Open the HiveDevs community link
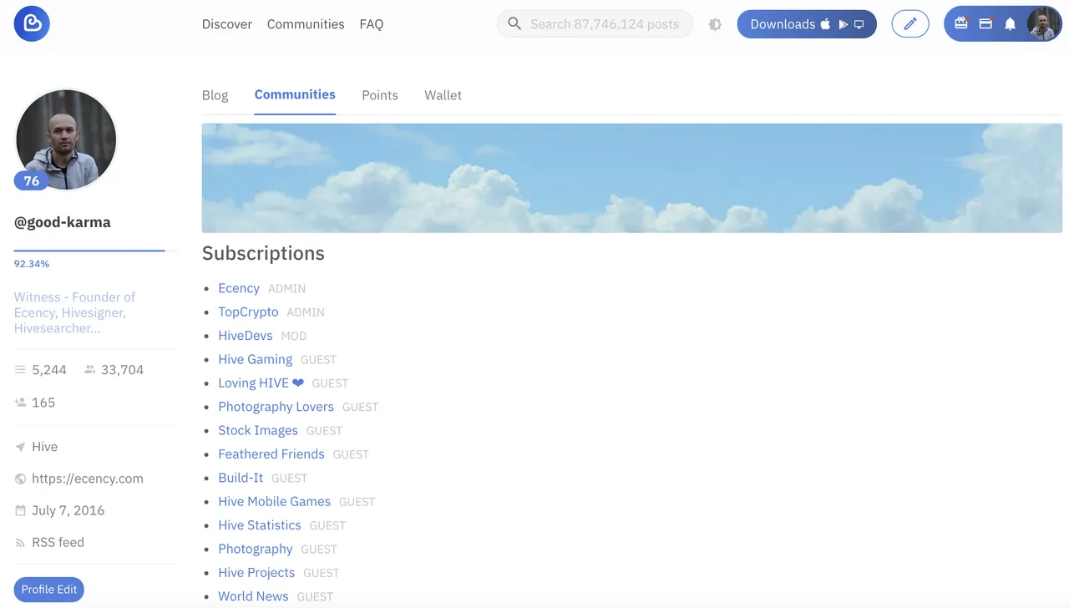1069x608 pixels. coord(246,335)
